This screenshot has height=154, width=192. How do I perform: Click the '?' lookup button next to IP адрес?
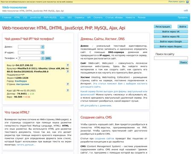click(x=43, y=53)
